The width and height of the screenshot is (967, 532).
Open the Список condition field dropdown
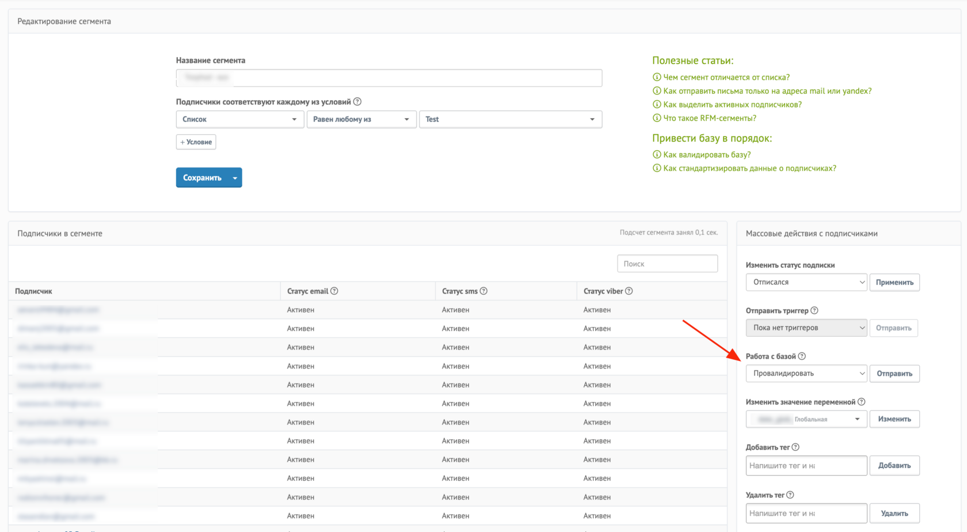[240, 119]
